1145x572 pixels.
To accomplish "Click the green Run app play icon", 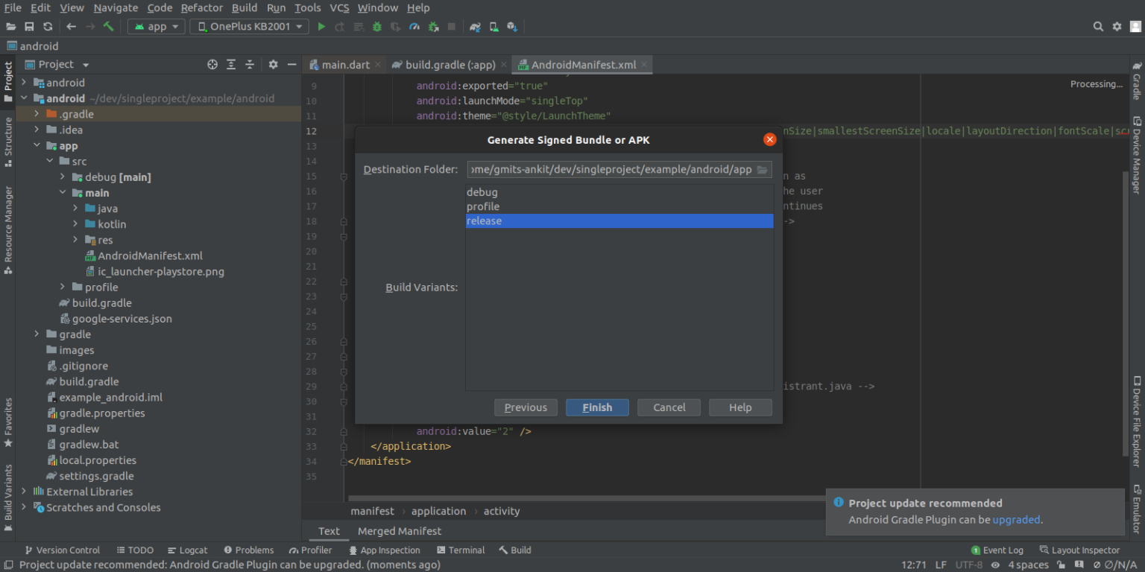I will (x=321, y=27).
